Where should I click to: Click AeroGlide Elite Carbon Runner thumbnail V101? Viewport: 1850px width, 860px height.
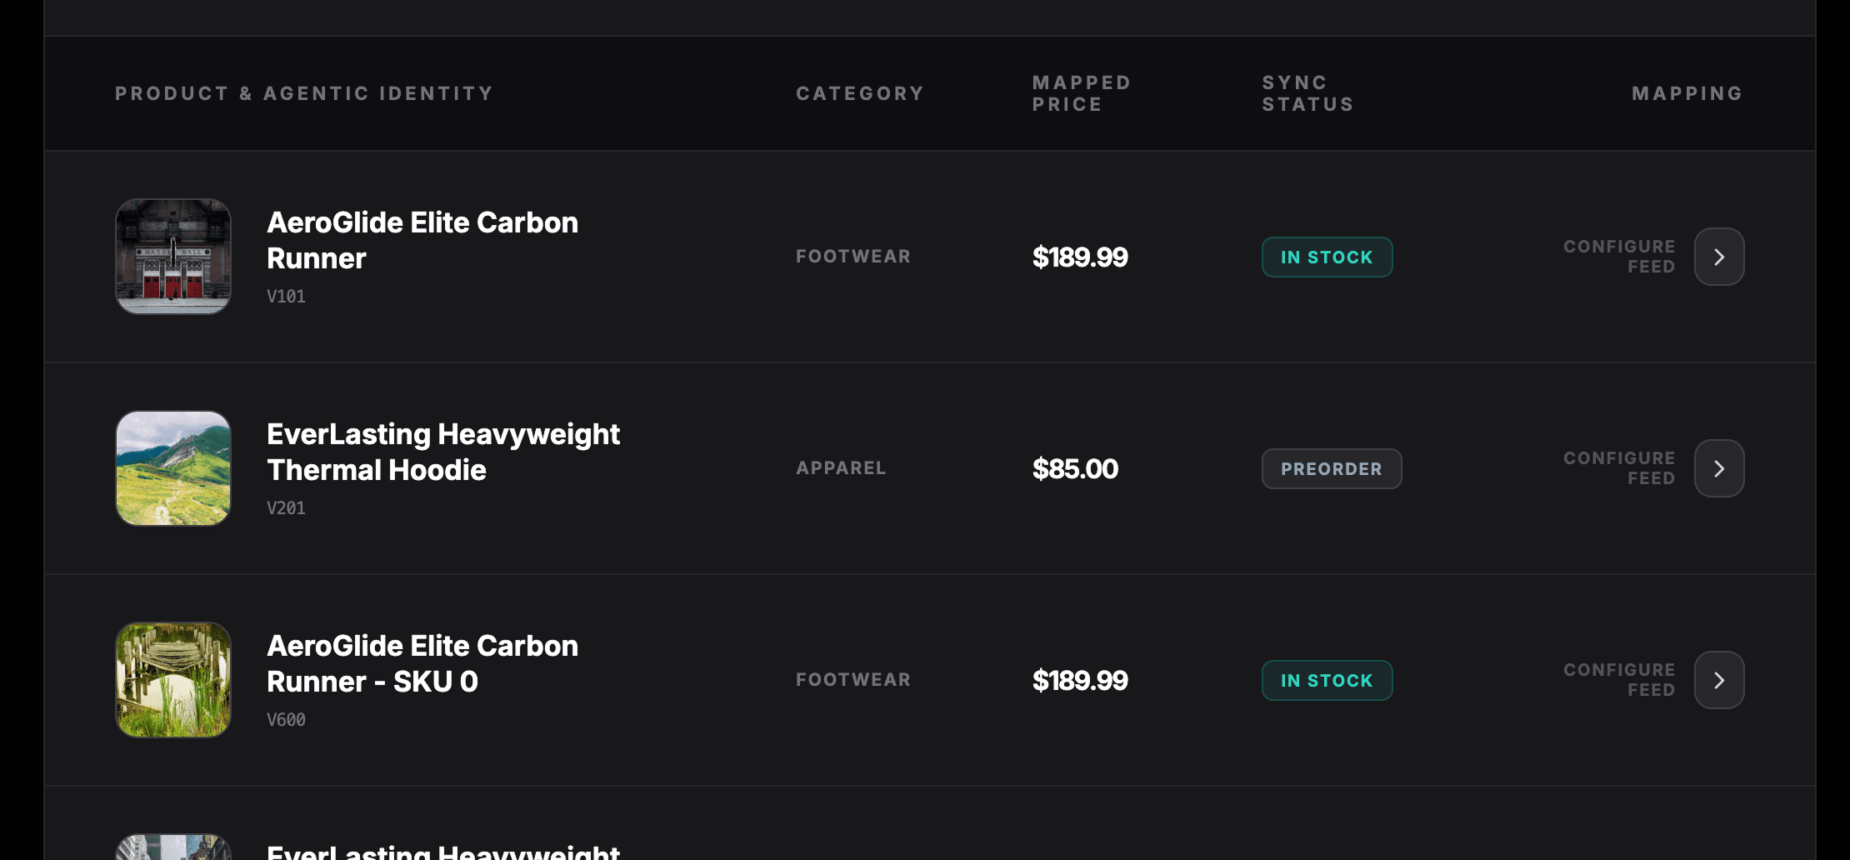tap(173, 257)
